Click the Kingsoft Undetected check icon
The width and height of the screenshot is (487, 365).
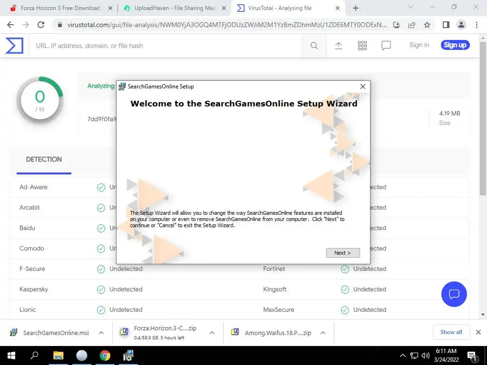[345, 289]
